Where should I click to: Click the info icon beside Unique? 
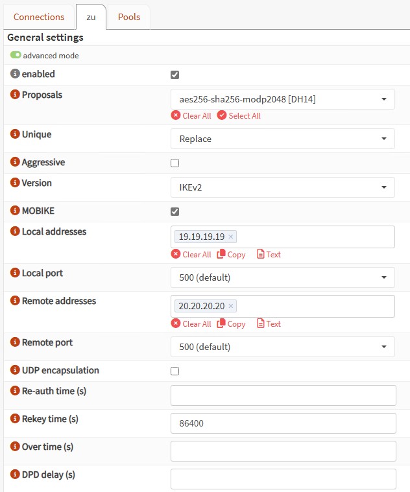16,134
